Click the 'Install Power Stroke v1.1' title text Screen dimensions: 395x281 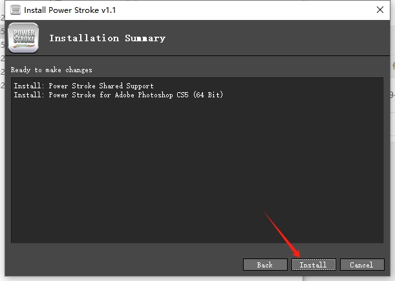(70, 10)
